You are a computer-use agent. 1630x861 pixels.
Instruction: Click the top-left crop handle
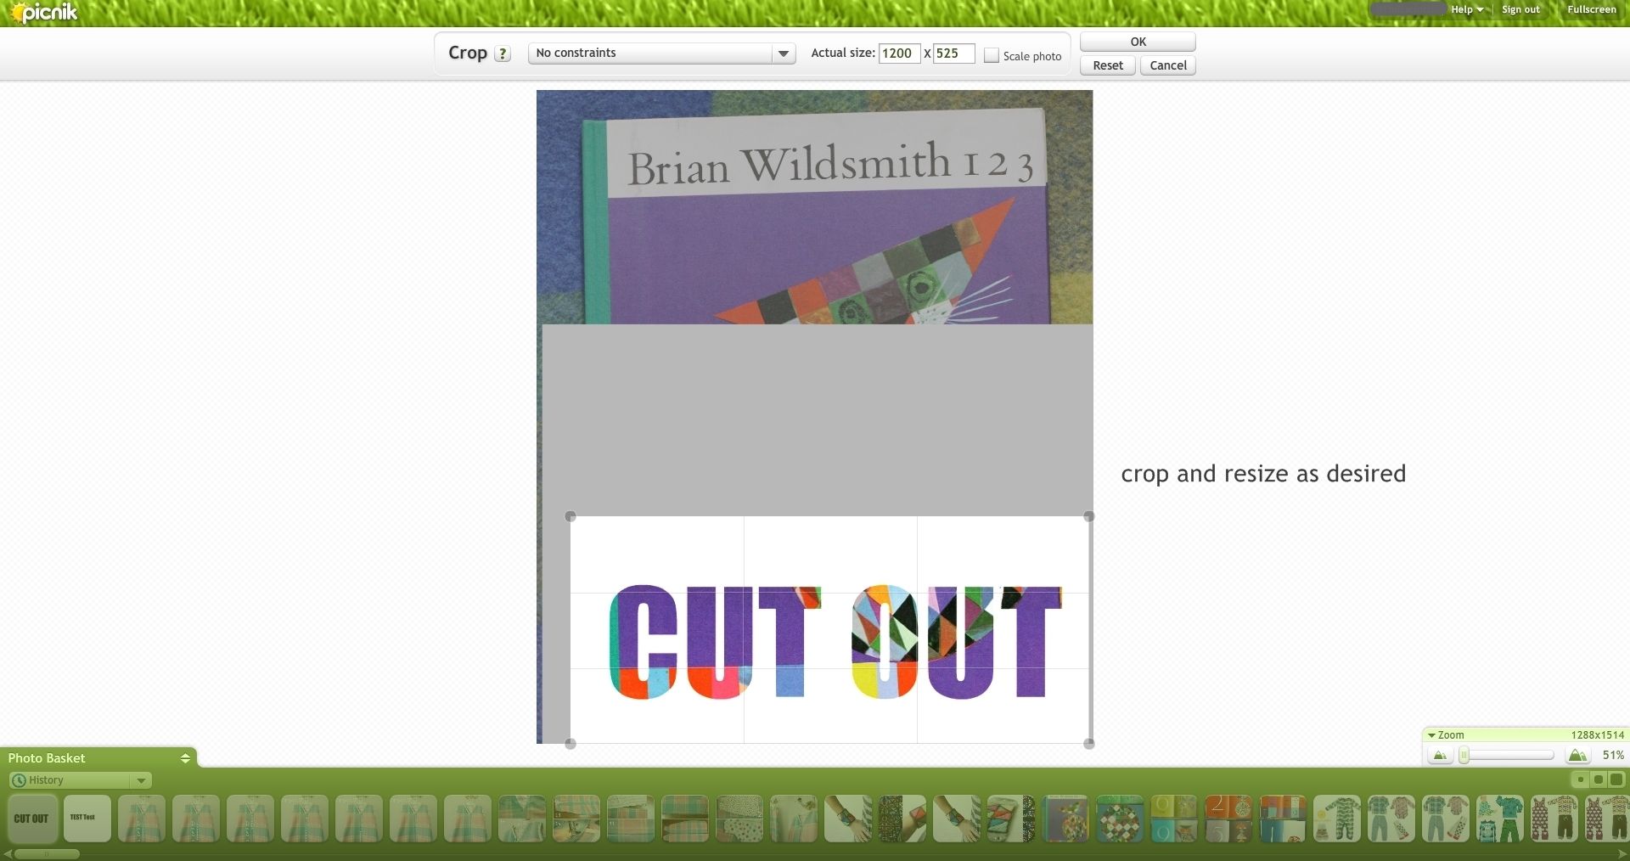tap(570, 516)
